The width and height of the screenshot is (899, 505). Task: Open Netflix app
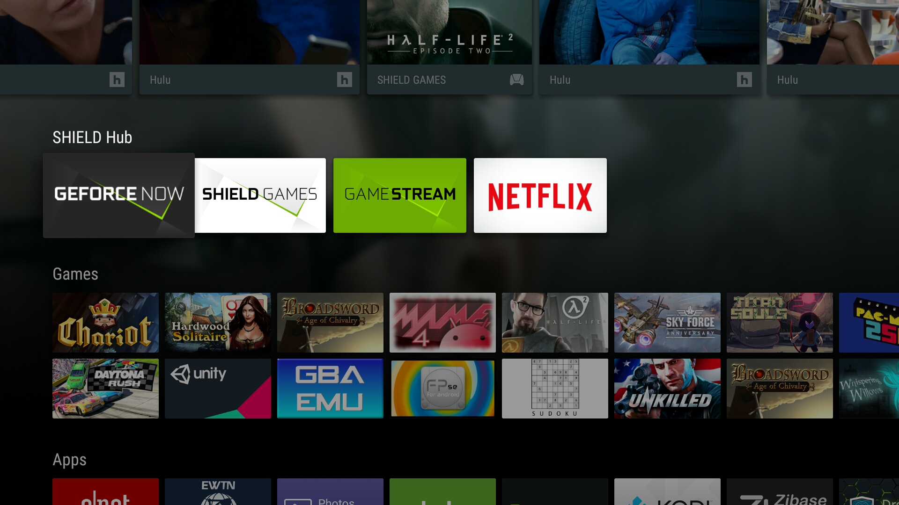click(x=540, y=195)
